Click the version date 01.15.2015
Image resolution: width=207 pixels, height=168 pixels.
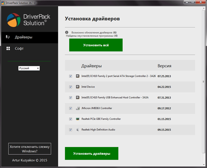tap(164, 119)
